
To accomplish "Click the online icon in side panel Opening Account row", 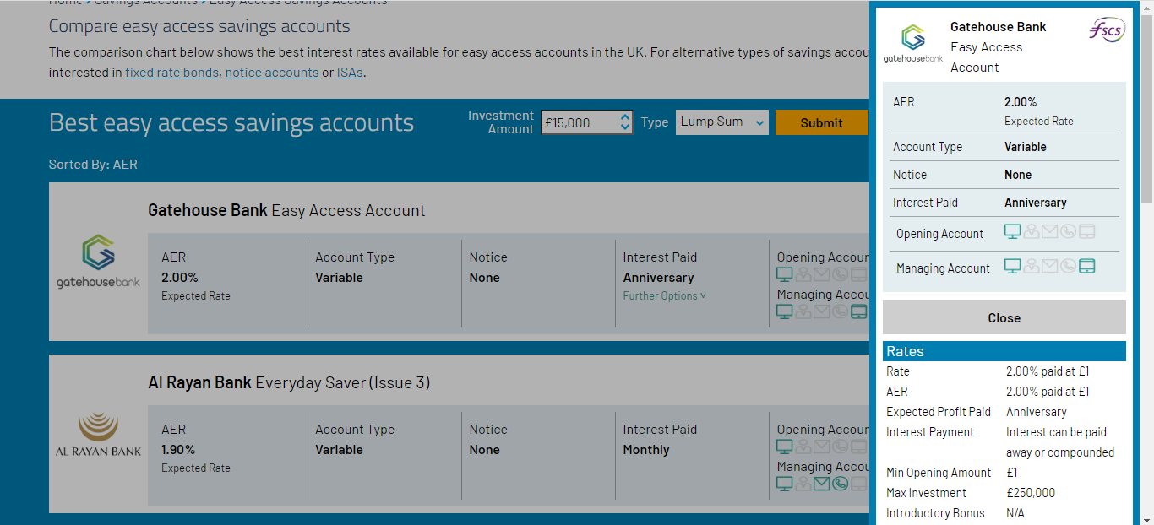I will (x=1012, y=232).
